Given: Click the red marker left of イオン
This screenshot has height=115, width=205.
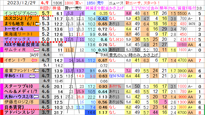Looking at the screenshot, I should coord(2,60).
